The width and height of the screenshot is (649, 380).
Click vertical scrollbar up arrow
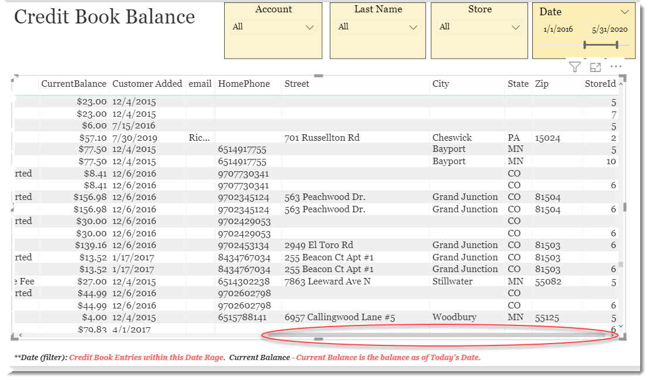pos(620,84)
